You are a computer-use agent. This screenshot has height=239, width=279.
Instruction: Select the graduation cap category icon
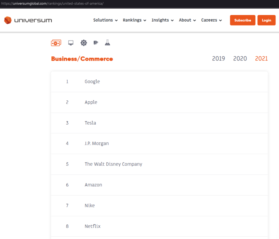pyautogui.click(x=96, y=43)
